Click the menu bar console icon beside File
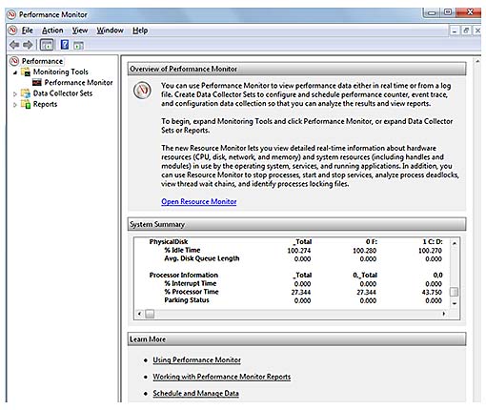The image size is (486, 410). [12, 31]
